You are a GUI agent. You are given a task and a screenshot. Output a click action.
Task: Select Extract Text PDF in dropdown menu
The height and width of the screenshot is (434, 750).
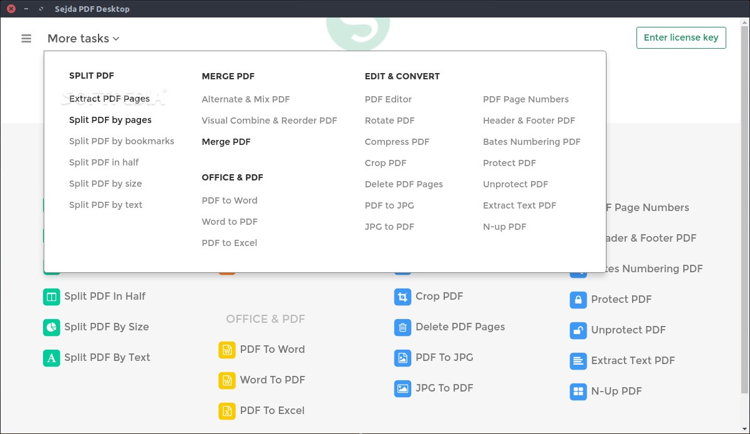click(519, 205)
